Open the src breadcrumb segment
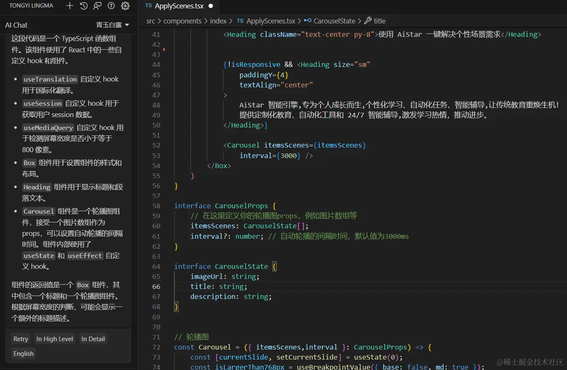This screenshot has width=567, height=370. pyautogui.click(x=150, y=21)
